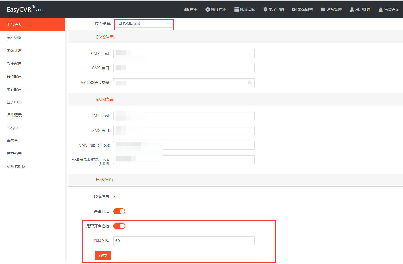Click the 设备管理 icon
The width and height of the screenshot is (403, 264).
click(323, 9)
